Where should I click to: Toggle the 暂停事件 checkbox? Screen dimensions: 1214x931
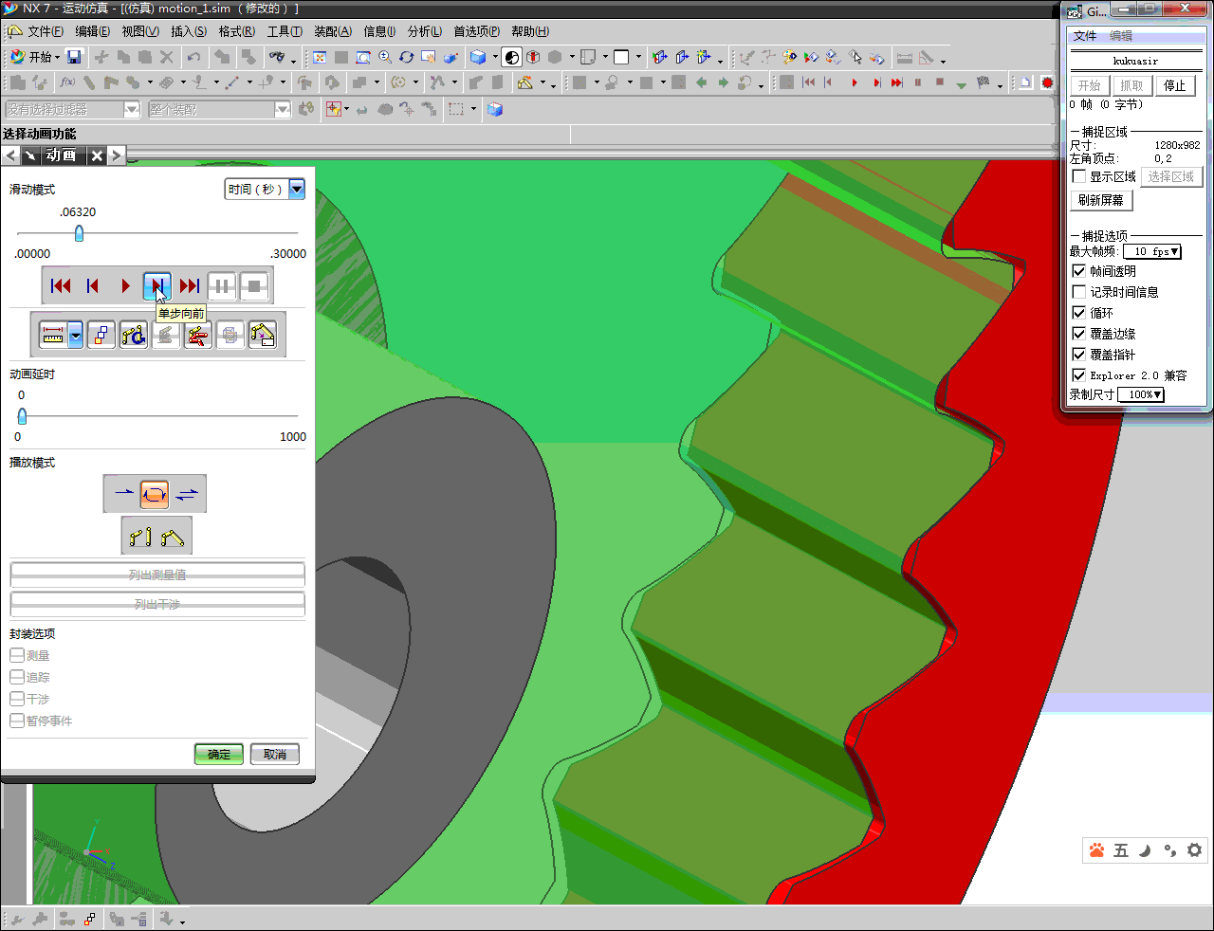[17, 721]
